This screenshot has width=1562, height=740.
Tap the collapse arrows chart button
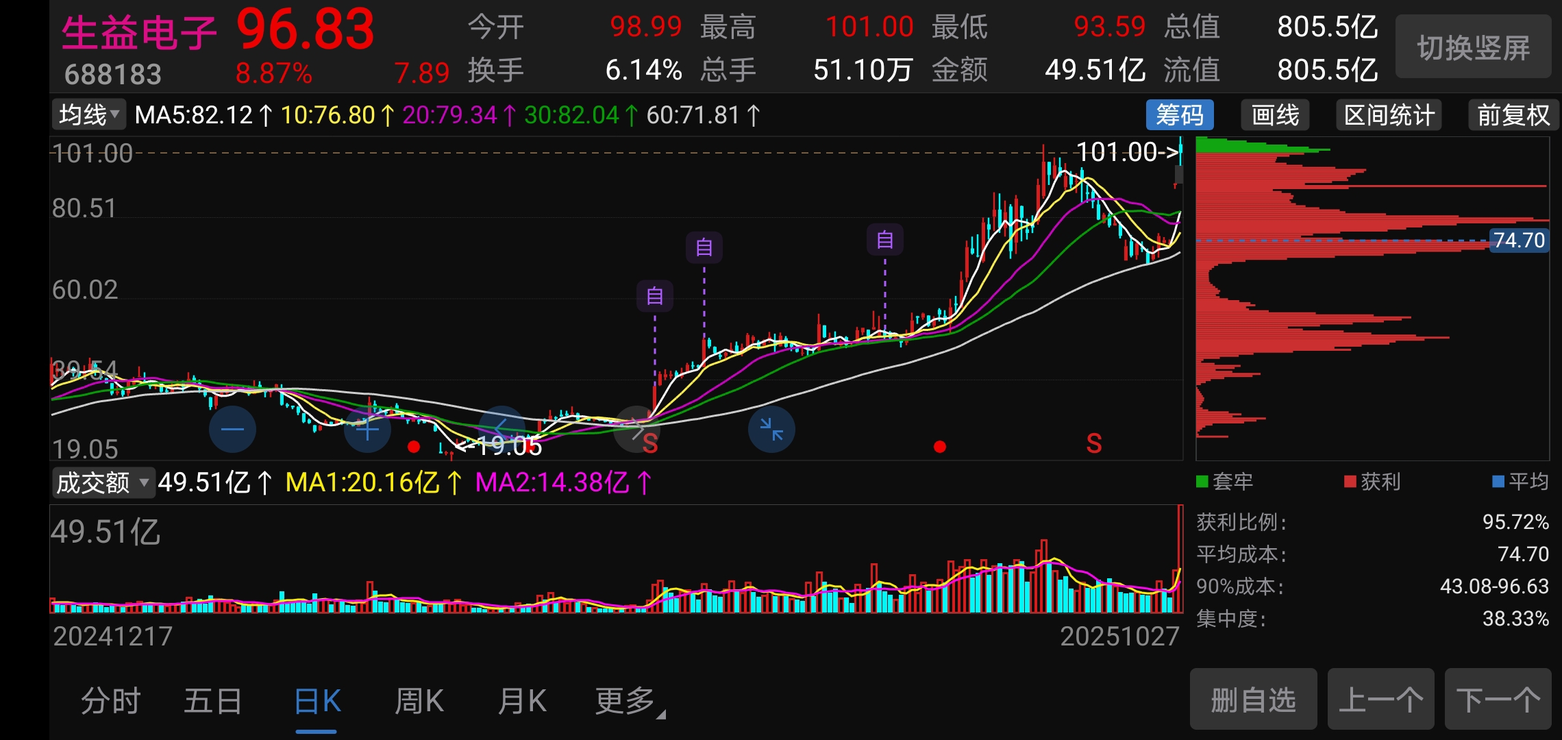tap(771, 430)
